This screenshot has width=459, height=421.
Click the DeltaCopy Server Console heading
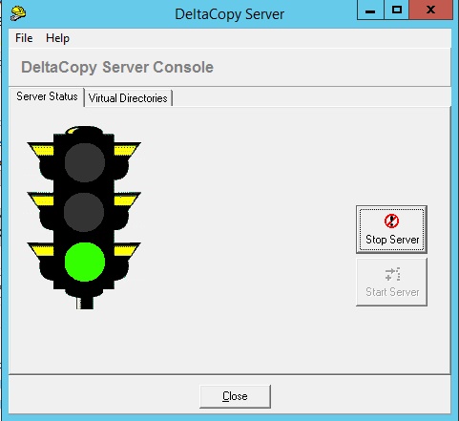(x=117, y=67)
